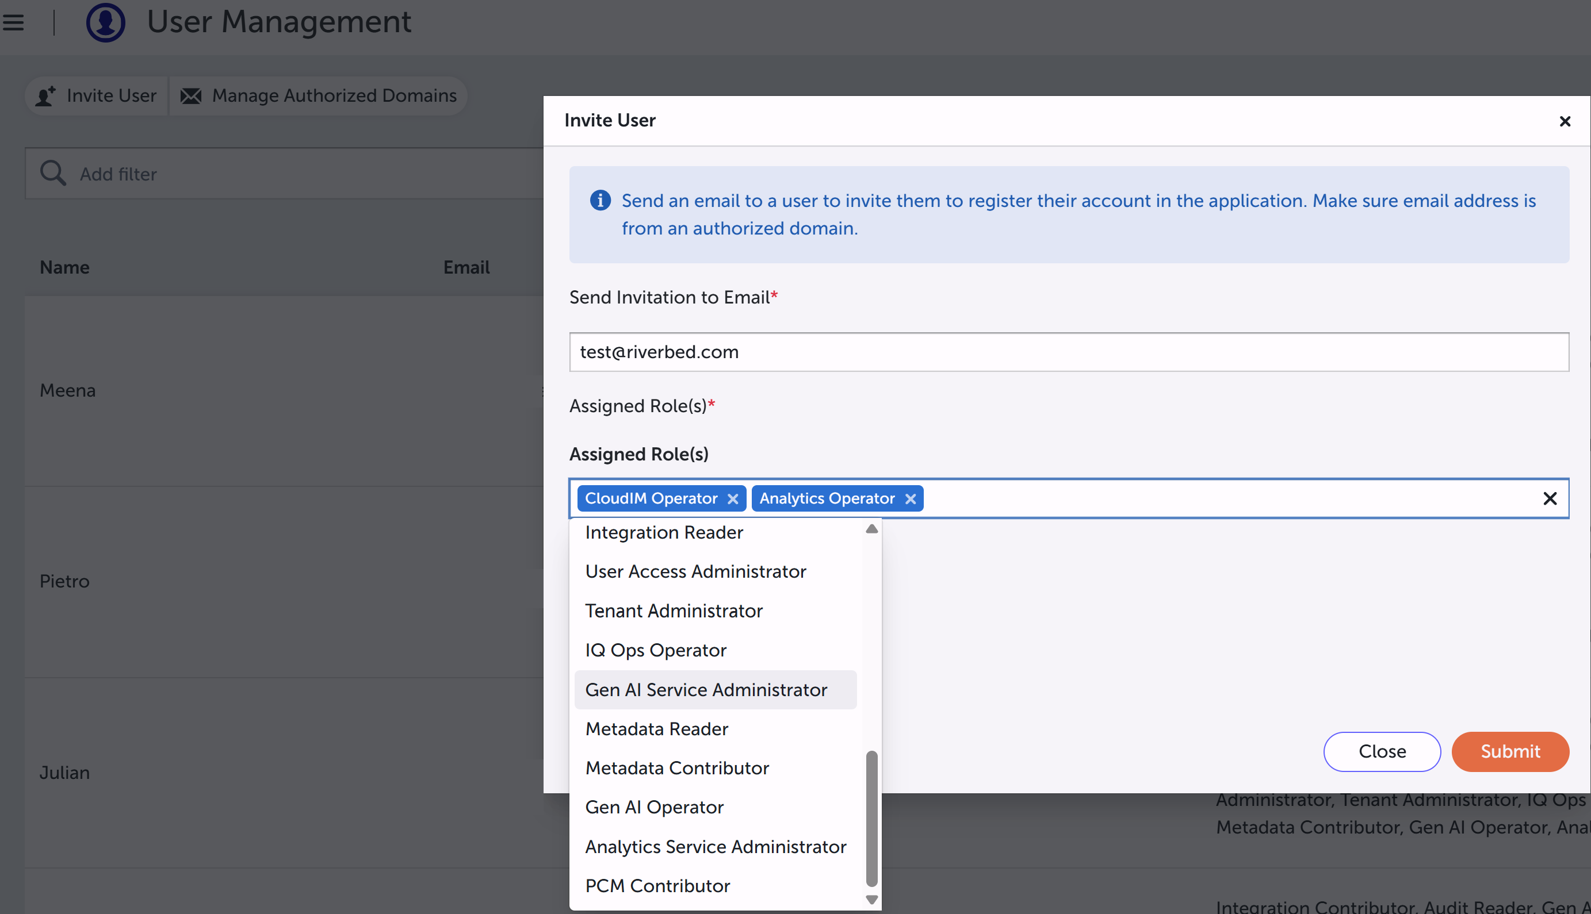Click role list scroll up arrow
The width and height of the screenshot is (1591, 914).
click(x=871, y=528)
